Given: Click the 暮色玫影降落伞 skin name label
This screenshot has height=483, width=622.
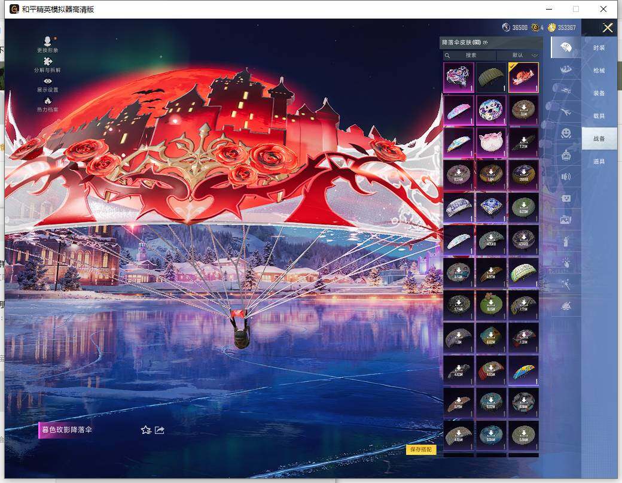Looking at the screenshot, I should click(x=67, y=430).
